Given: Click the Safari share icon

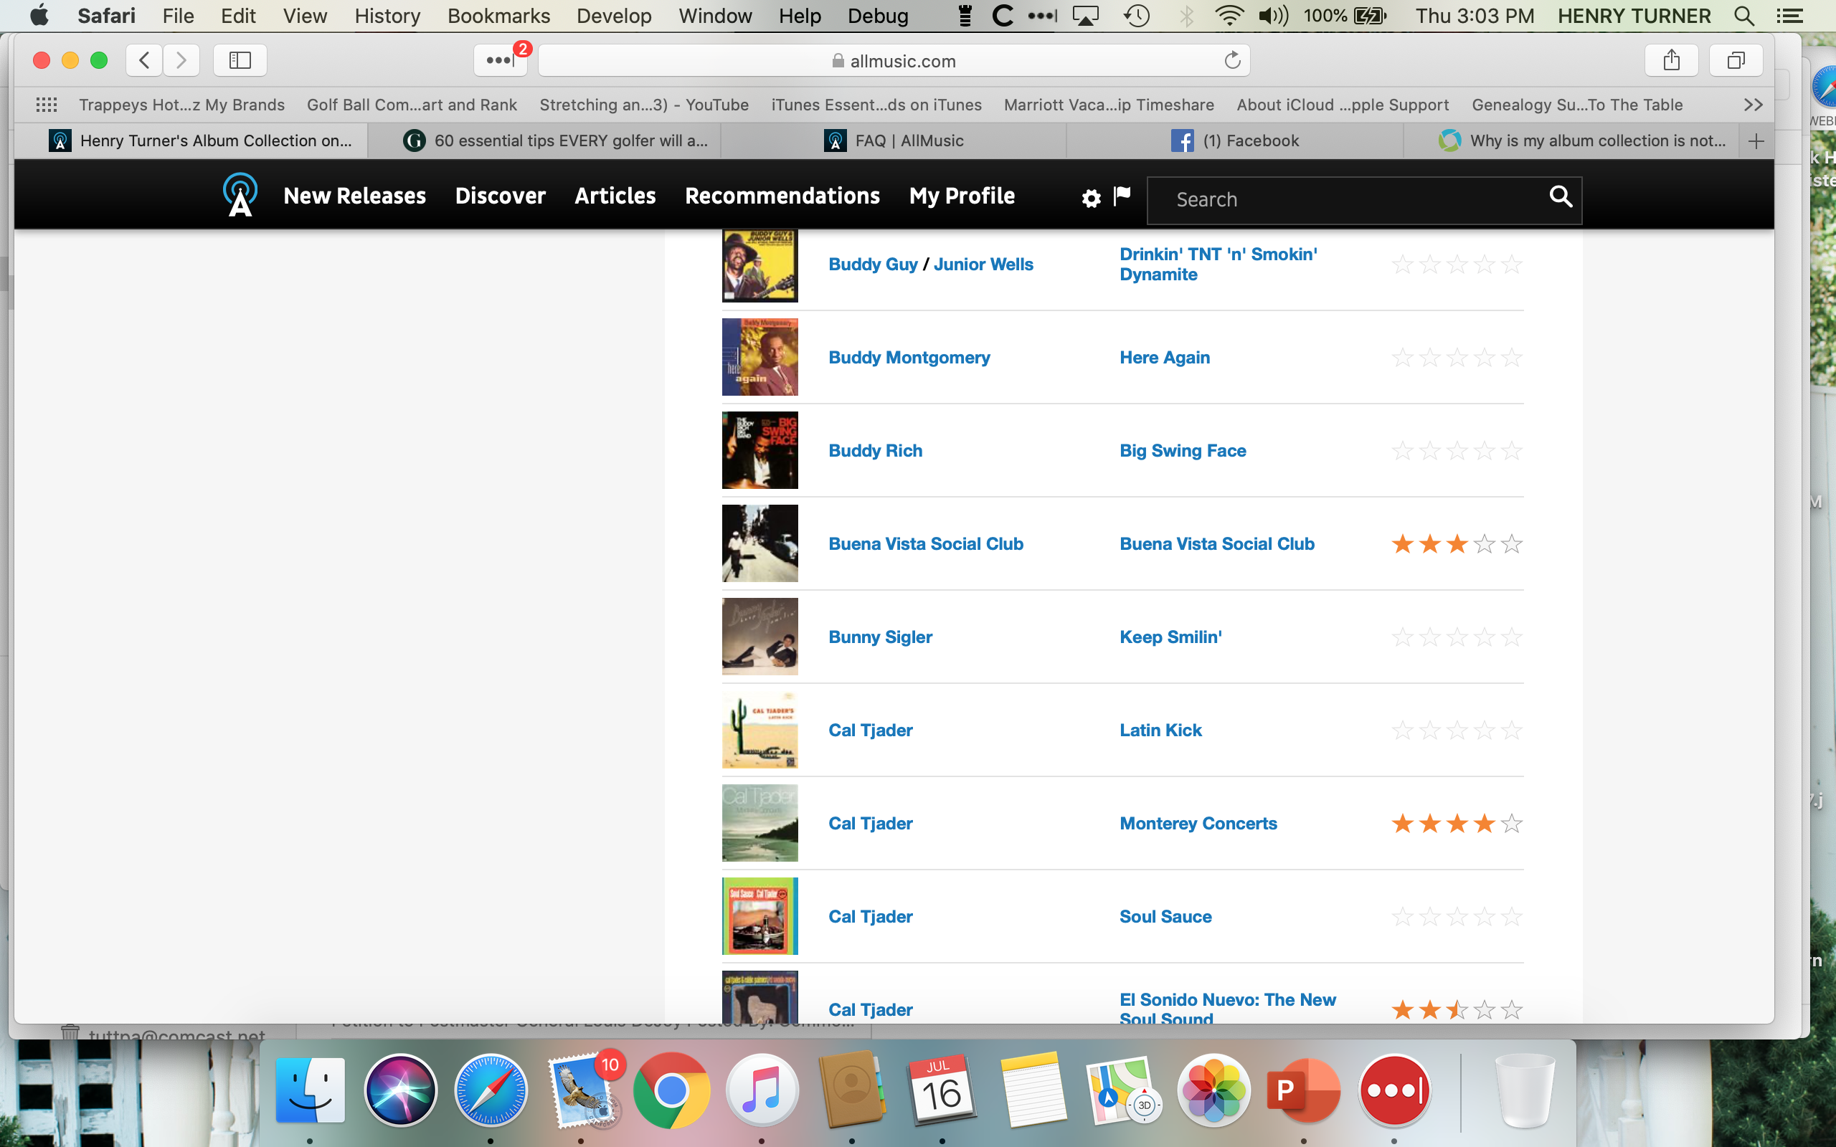Looking at the screenshot, I should (1670, 61).
